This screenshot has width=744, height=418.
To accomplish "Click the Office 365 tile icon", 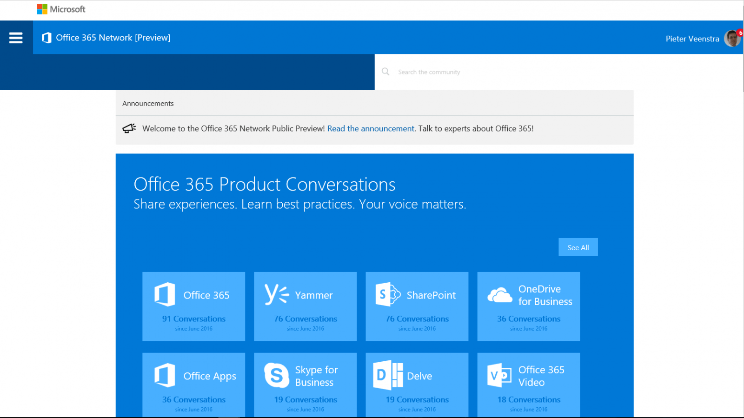I will pyautogui.click(x=165, y=294).
